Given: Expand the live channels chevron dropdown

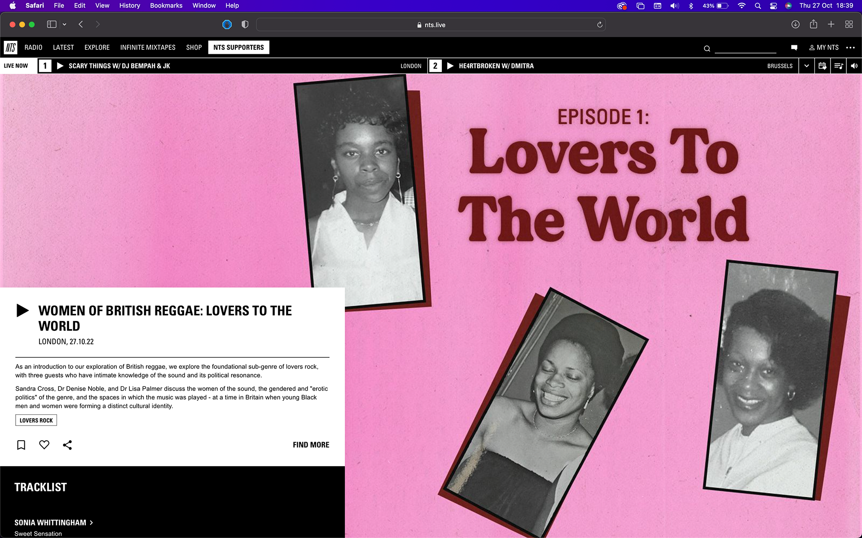Looking at the screenshot, I should (x=806, y=66).
